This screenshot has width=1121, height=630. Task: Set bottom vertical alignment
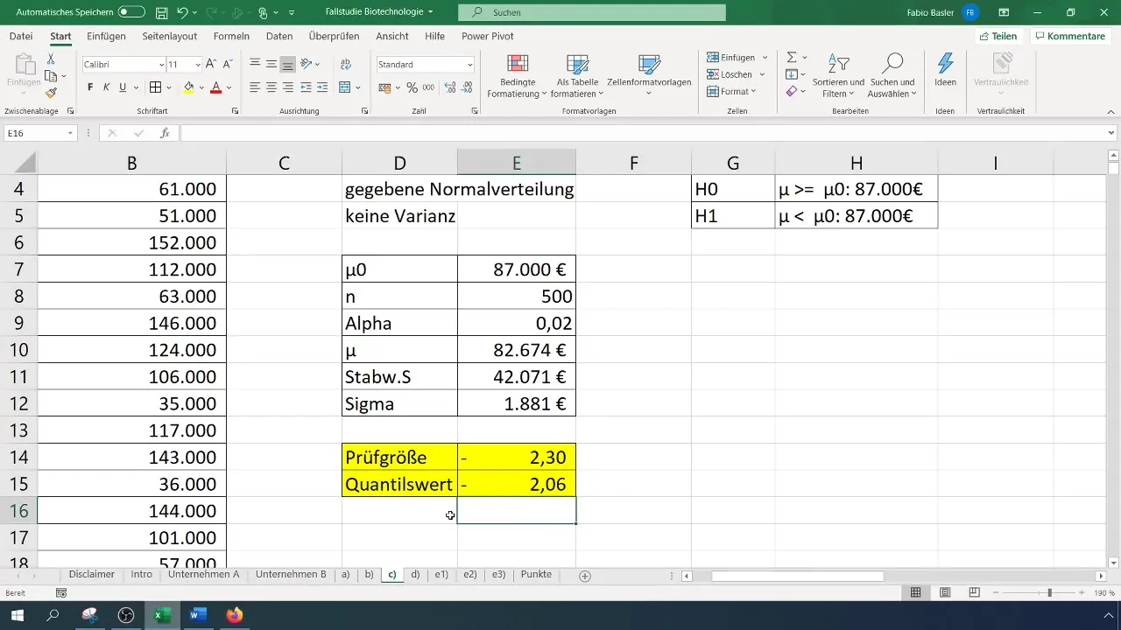coord(288,65)
